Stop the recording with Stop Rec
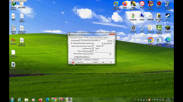 coord(72,62)
